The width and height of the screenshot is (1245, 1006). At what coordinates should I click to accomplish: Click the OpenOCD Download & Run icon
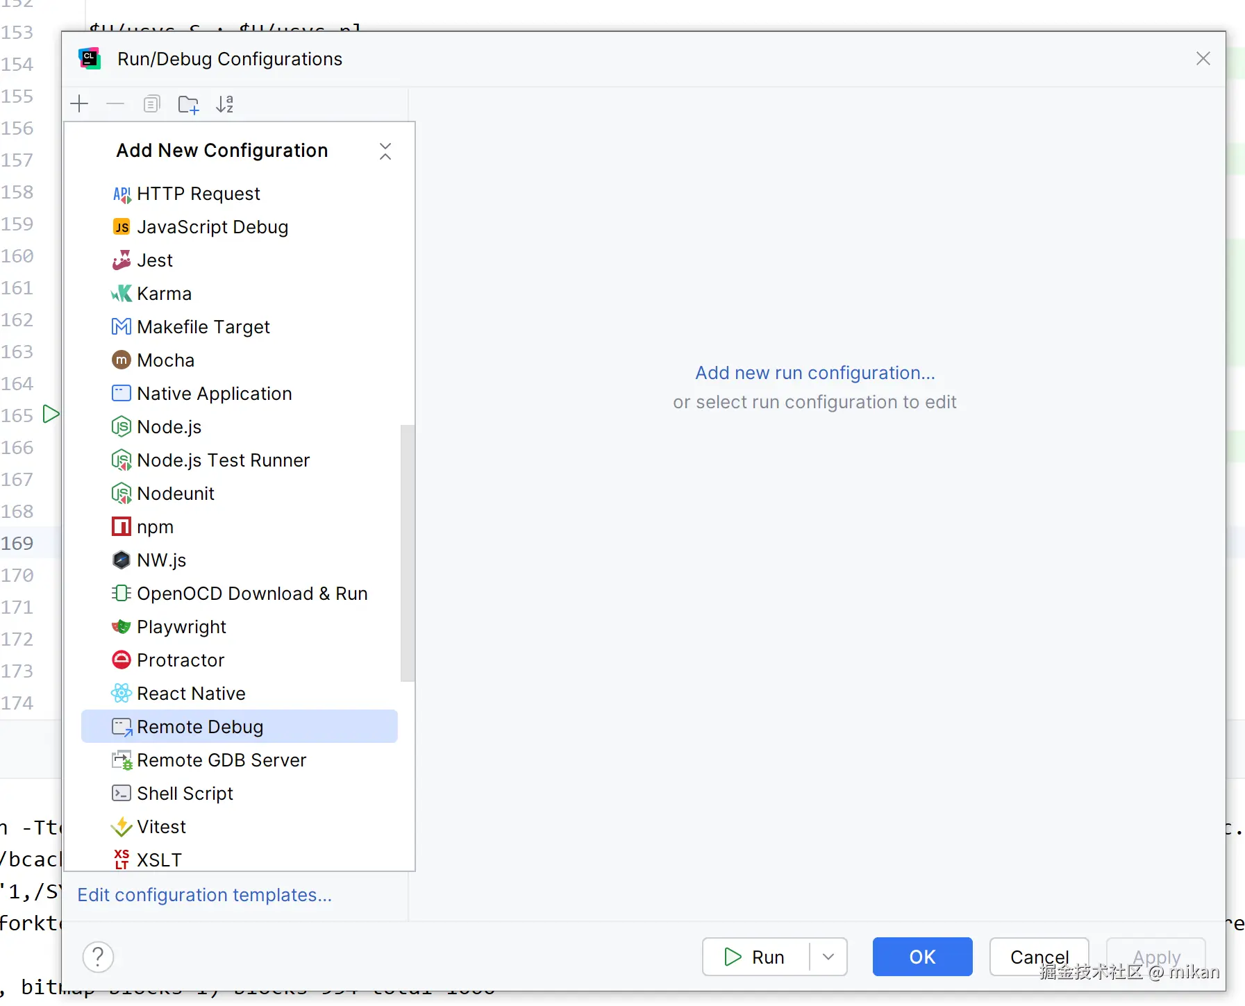122,594
